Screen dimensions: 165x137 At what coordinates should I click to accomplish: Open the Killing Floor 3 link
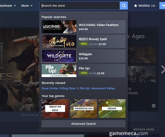pos(69,88)
